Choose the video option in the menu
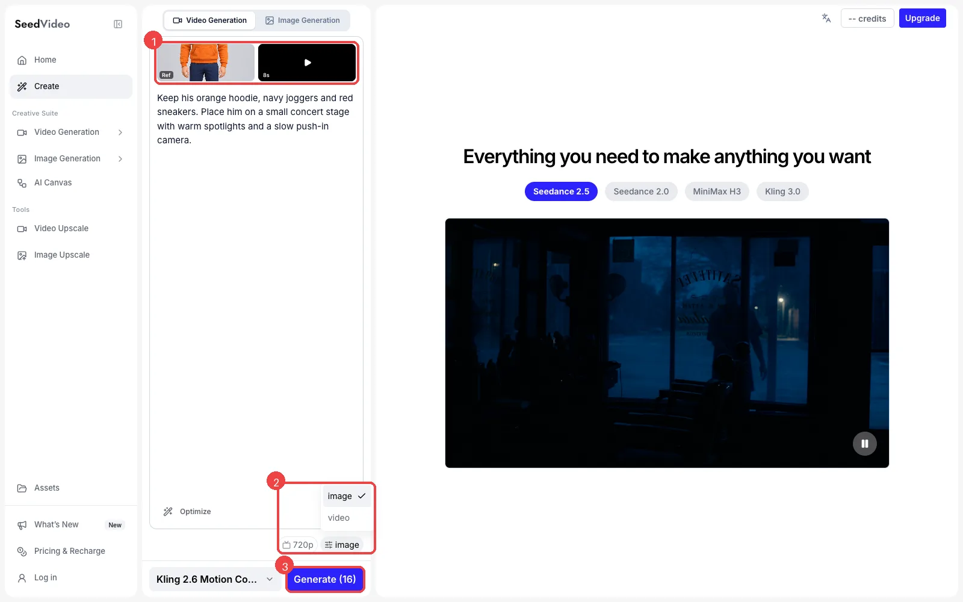Screen dimensions: 963x602 (x=347, y=518)
